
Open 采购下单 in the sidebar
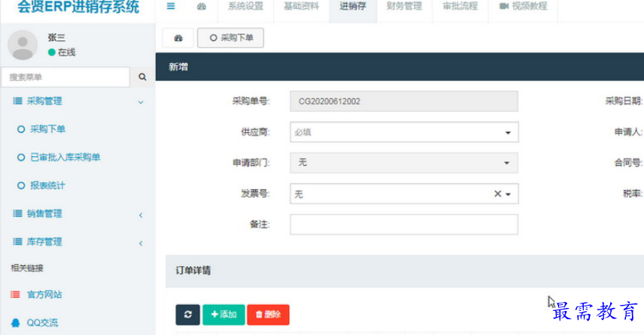47,129
